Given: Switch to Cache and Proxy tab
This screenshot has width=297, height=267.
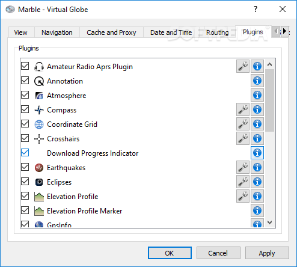Looking at the screenshot, I should pyautogui.click(x=111, y=32).
